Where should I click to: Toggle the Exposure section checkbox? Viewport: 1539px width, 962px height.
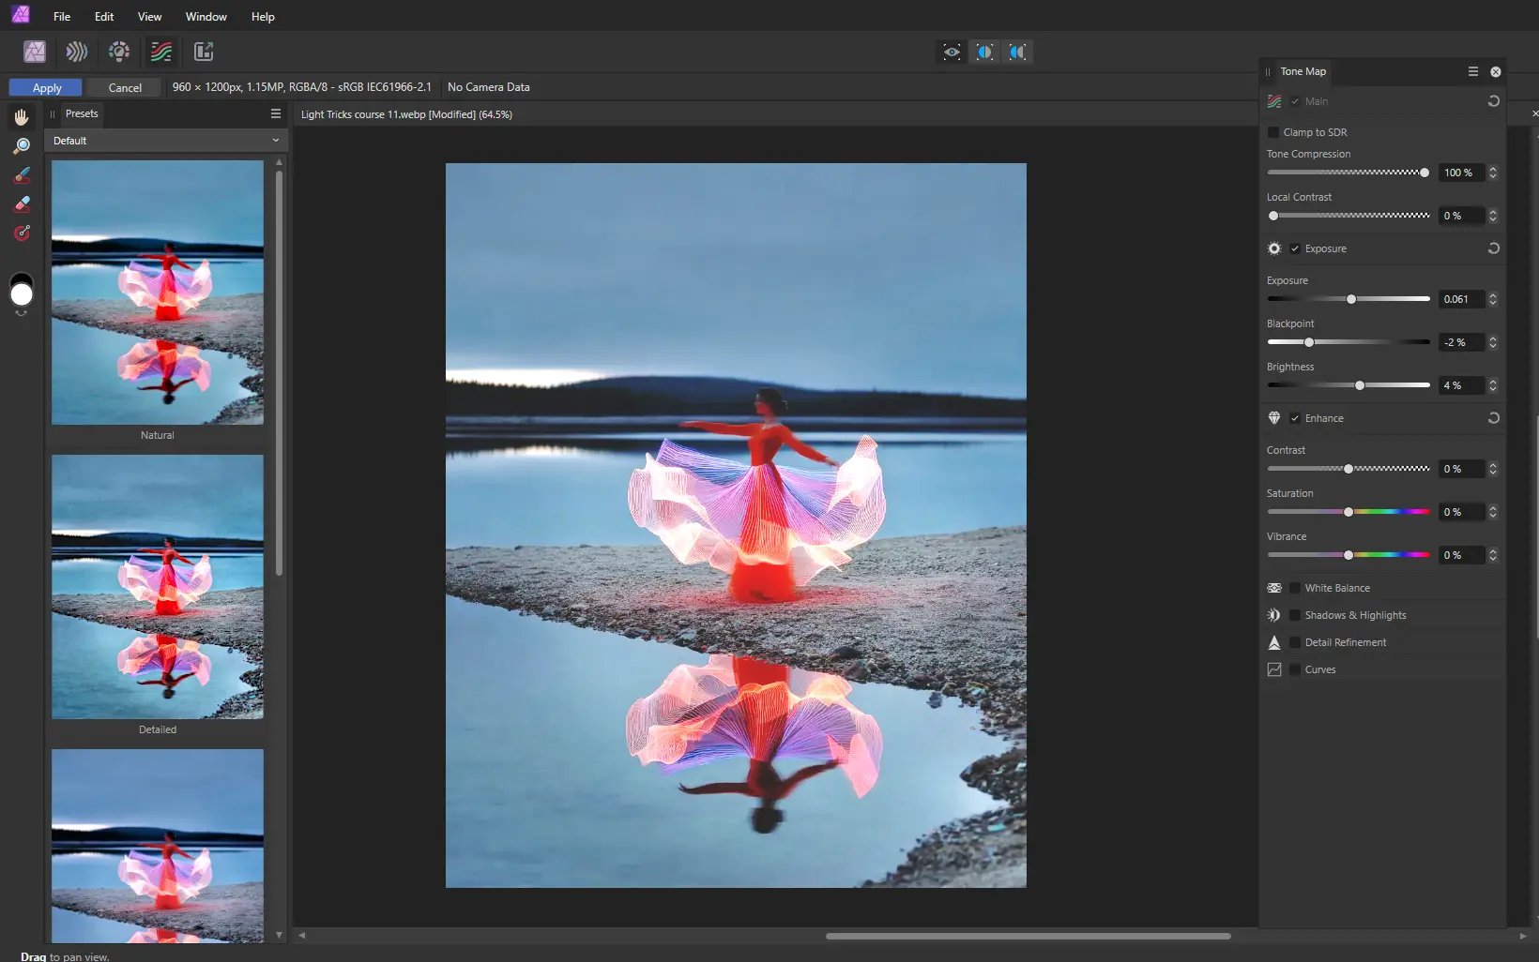coord(1295,248)
